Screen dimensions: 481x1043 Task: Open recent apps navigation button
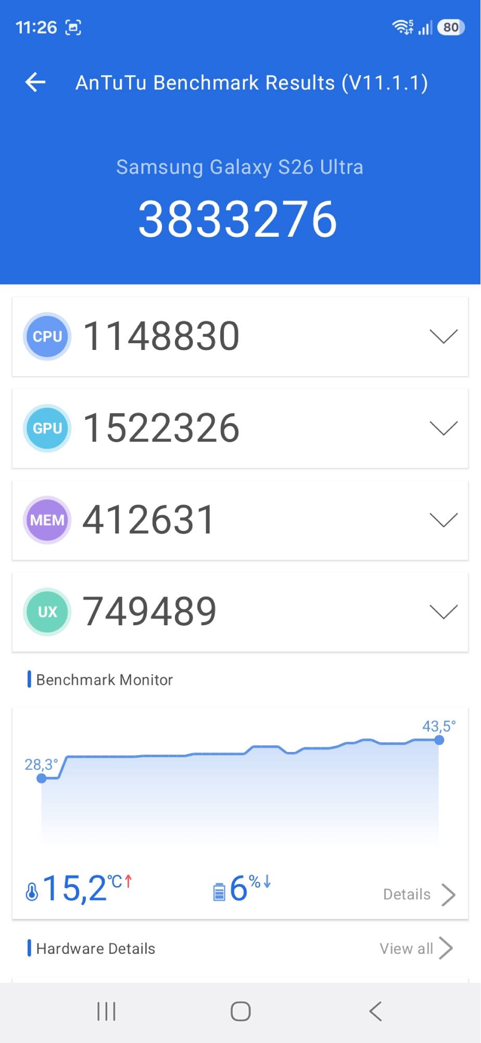coord(106,1012)
